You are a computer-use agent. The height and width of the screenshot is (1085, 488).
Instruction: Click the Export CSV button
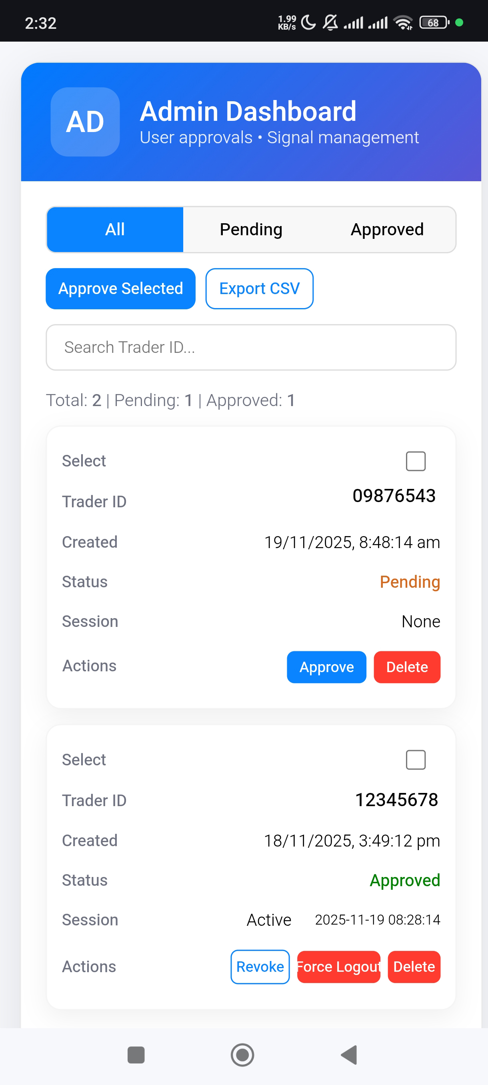pyautogui.click(x=259, y=288)
